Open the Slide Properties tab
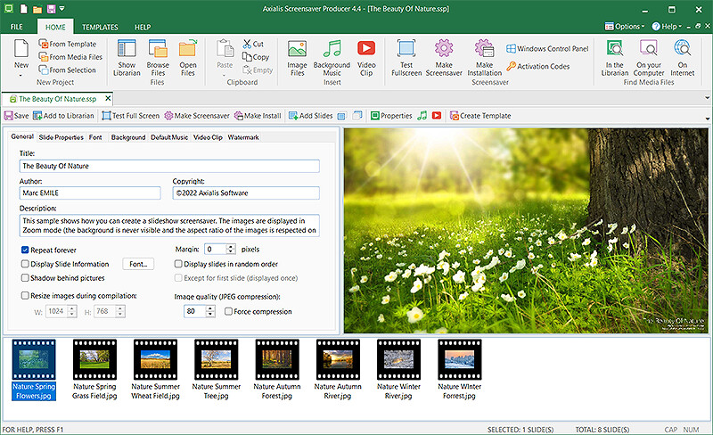 61,137
